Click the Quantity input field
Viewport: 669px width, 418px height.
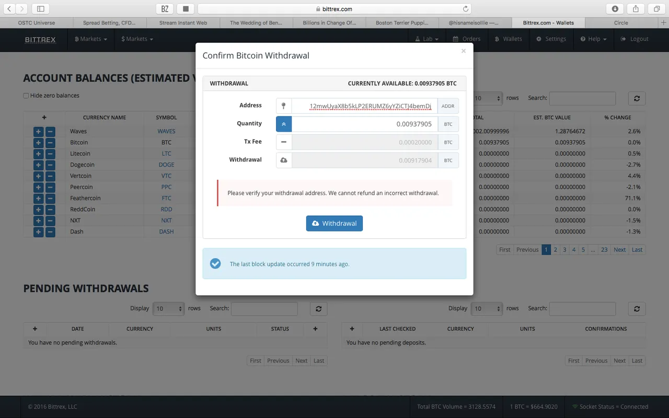[x=364, y=124]
